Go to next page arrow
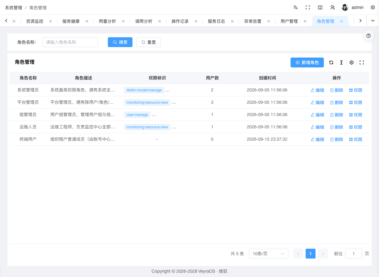Image resolution: width=379 pixels, height=277 pixels. point(323,254)
